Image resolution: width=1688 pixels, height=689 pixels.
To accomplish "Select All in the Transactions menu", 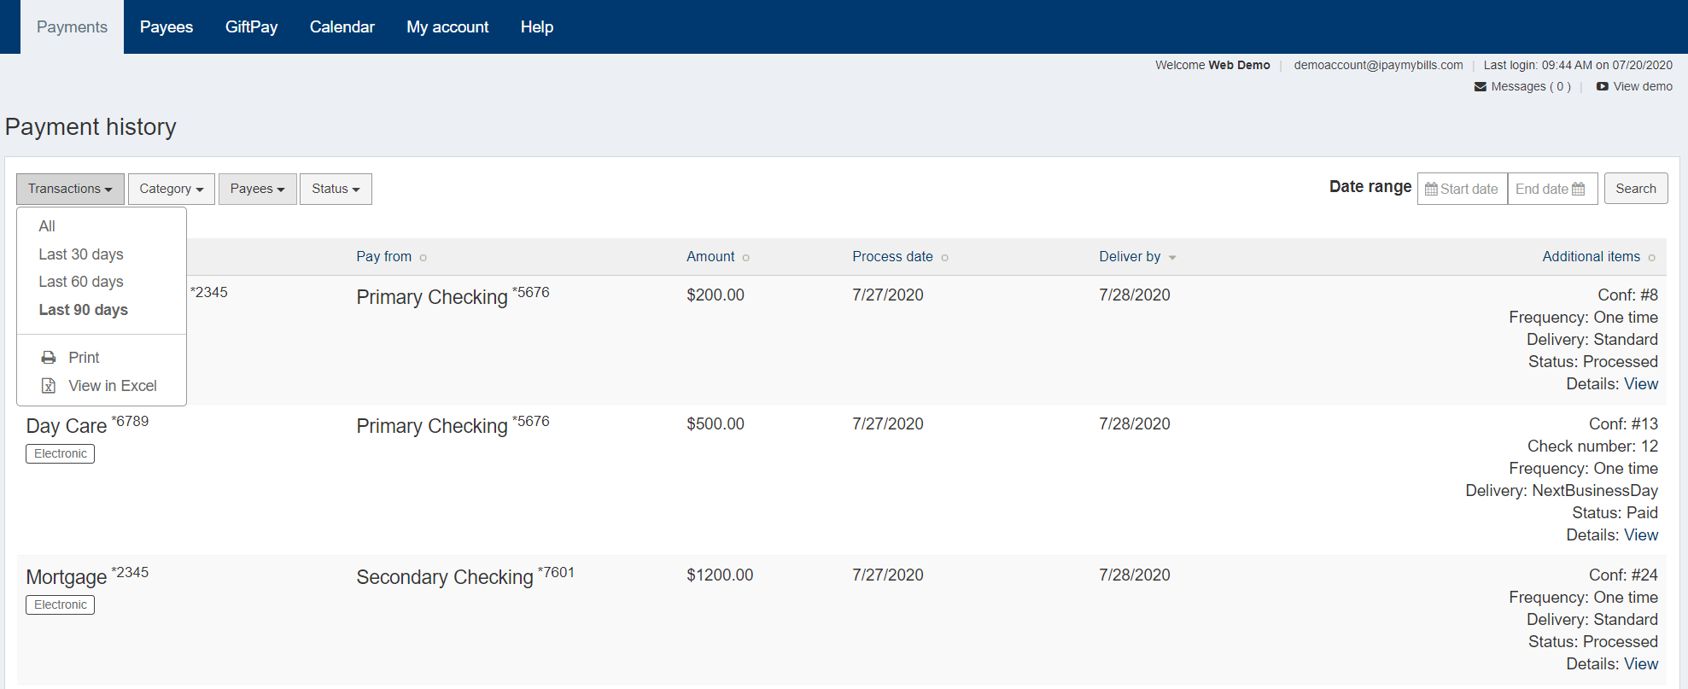I will click(x=47, y=226).
